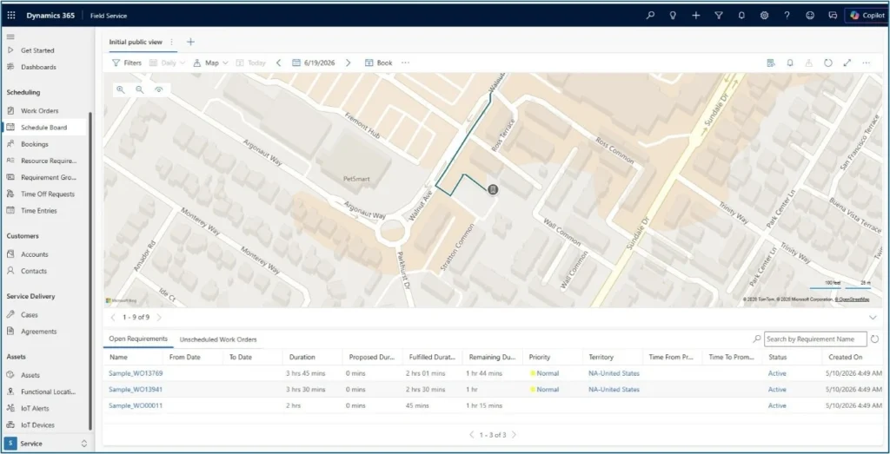890x454 pixels.
Task: Go to next page of requirements
Action: pos(515,435)
